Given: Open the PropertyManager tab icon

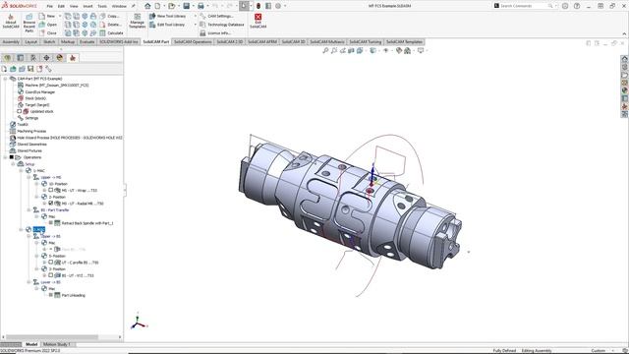Looking at the screenshot, I should pos(21,58).
